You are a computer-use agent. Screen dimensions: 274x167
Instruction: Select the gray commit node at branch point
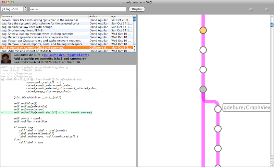(203, 90)
